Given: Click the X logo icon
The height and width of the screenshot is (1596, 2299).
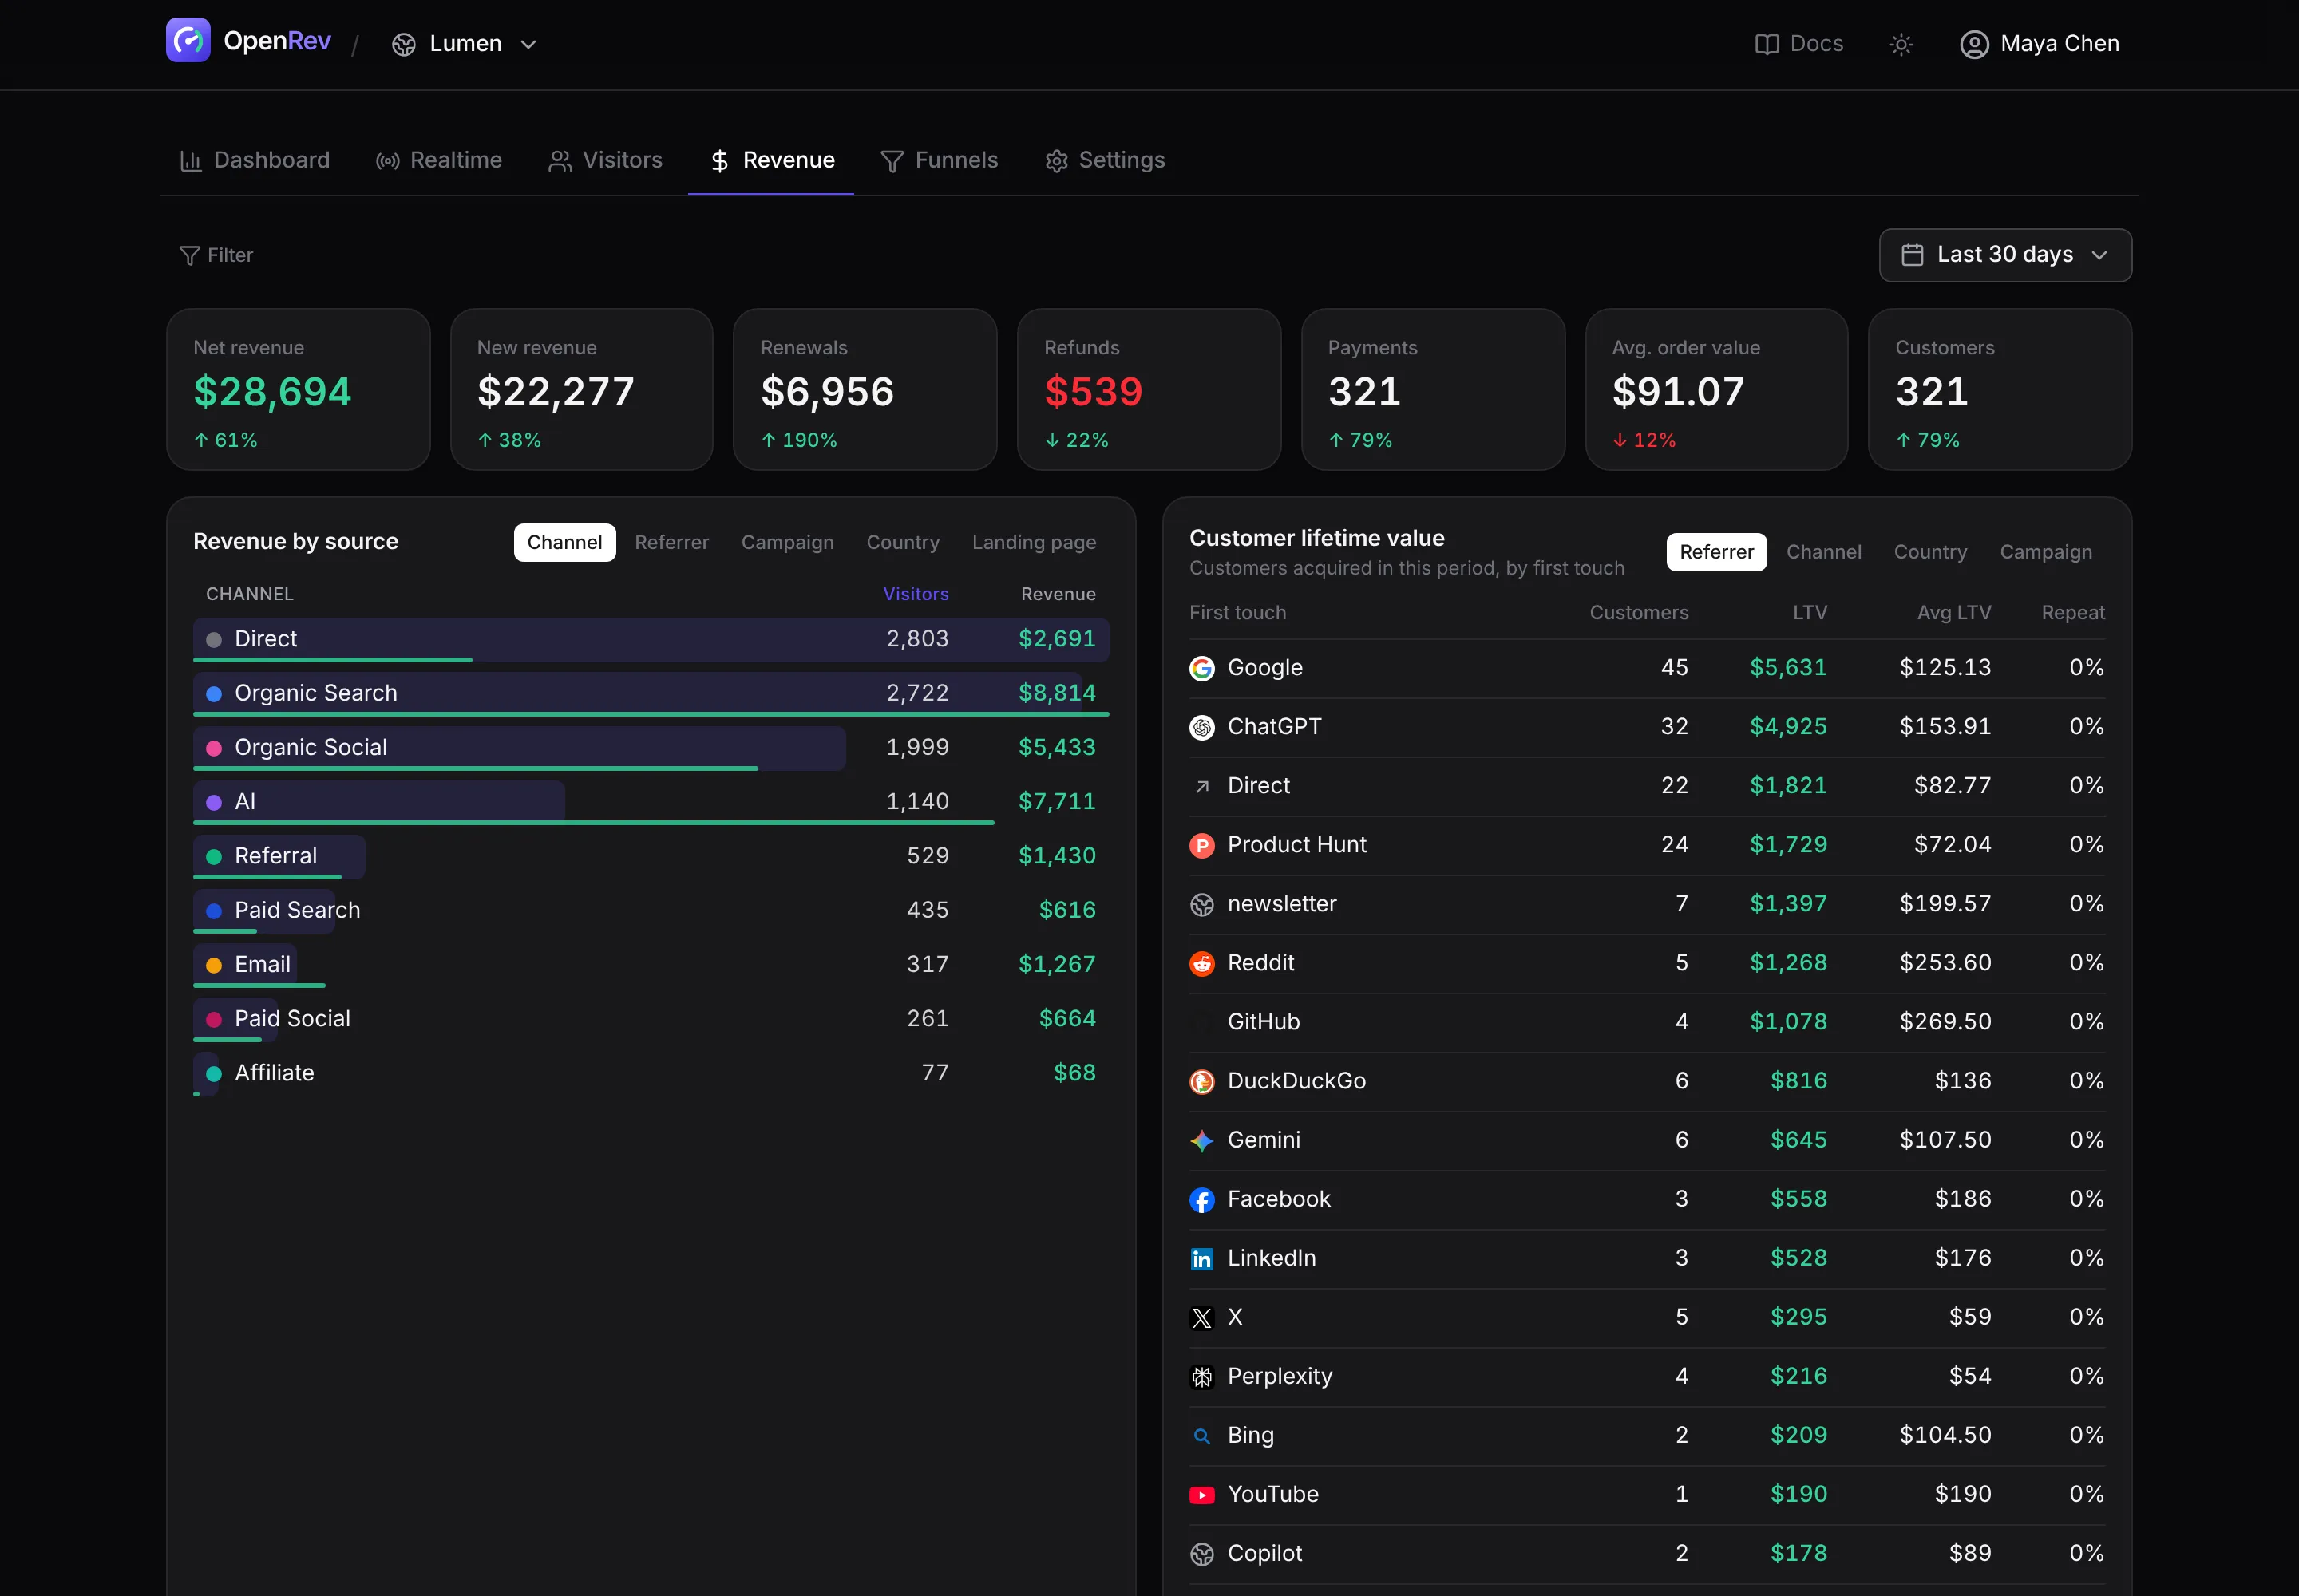Looking at the screenshot, I should pos(1201,1318).
